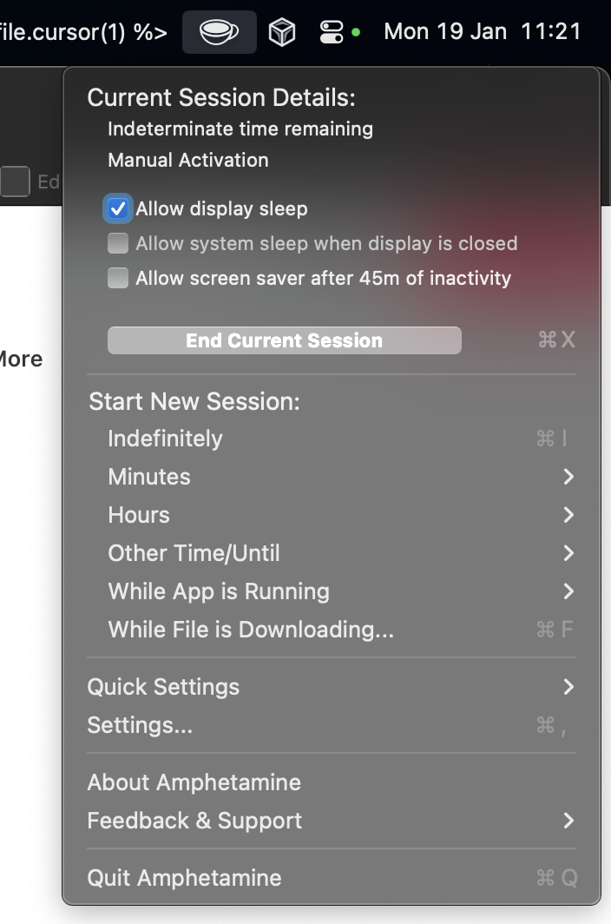The height and width of the screenshot is (924, 611).
Task: Expand the Minutes submenu arrow
Action: (568, 477)
